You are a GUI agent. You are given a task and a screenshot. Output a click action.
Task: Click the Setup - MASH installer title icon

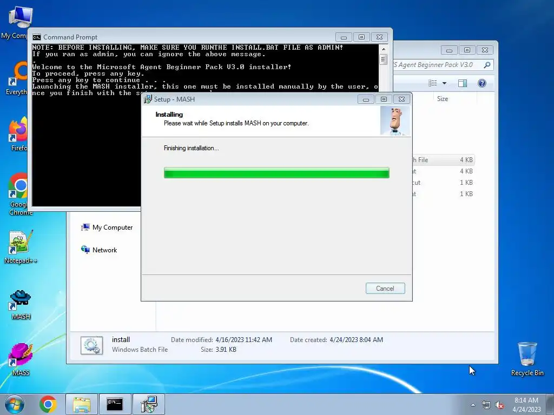click(x=148, y=99)
